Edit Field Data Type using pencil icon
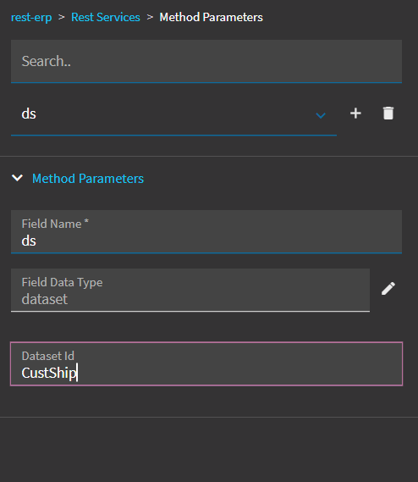418x482 pixels. (x=388, y=289)
